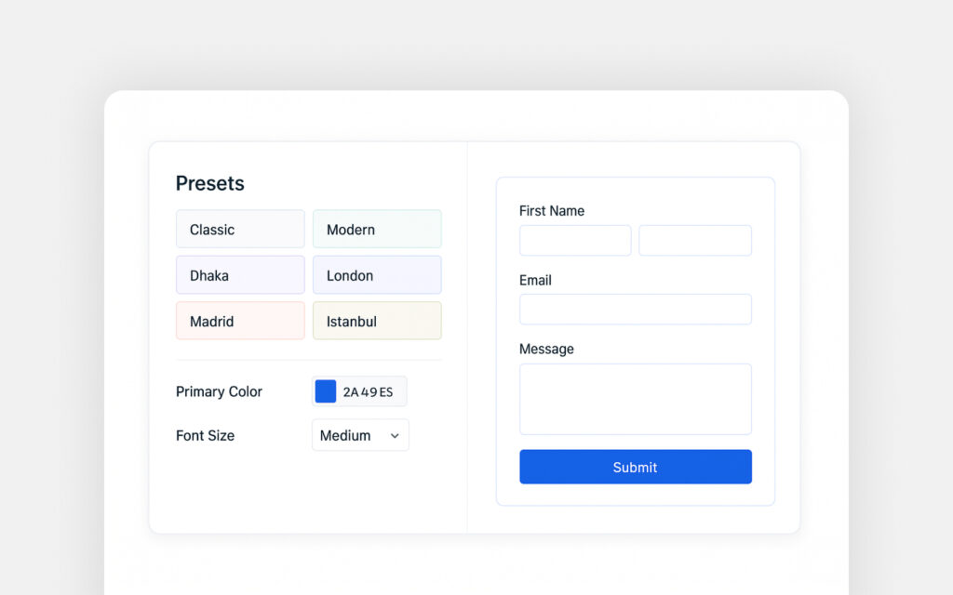Screen dimensions: 953x595
Task: Focus the Email input field
Action: point(636,310)
